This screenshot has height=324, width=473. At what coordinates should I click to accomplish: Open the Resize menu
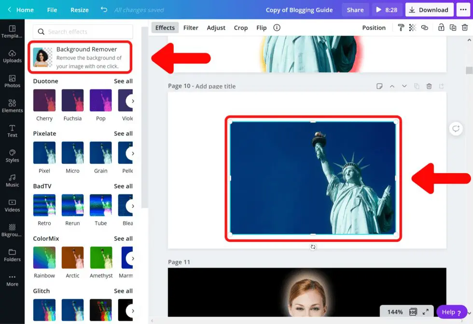[79, 10]
